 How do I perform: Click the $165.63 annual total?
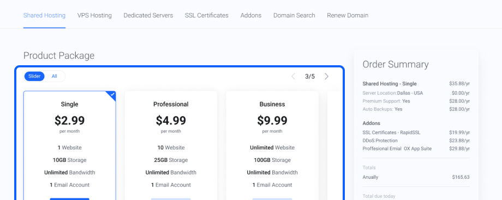(x=461, y=177)
